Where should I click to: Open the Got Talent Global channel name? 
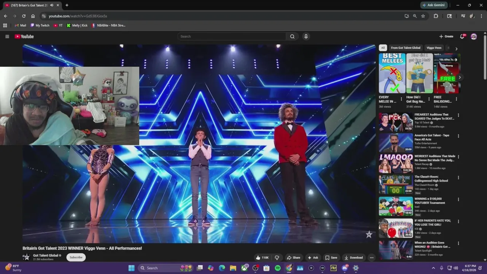pos(46,255)
